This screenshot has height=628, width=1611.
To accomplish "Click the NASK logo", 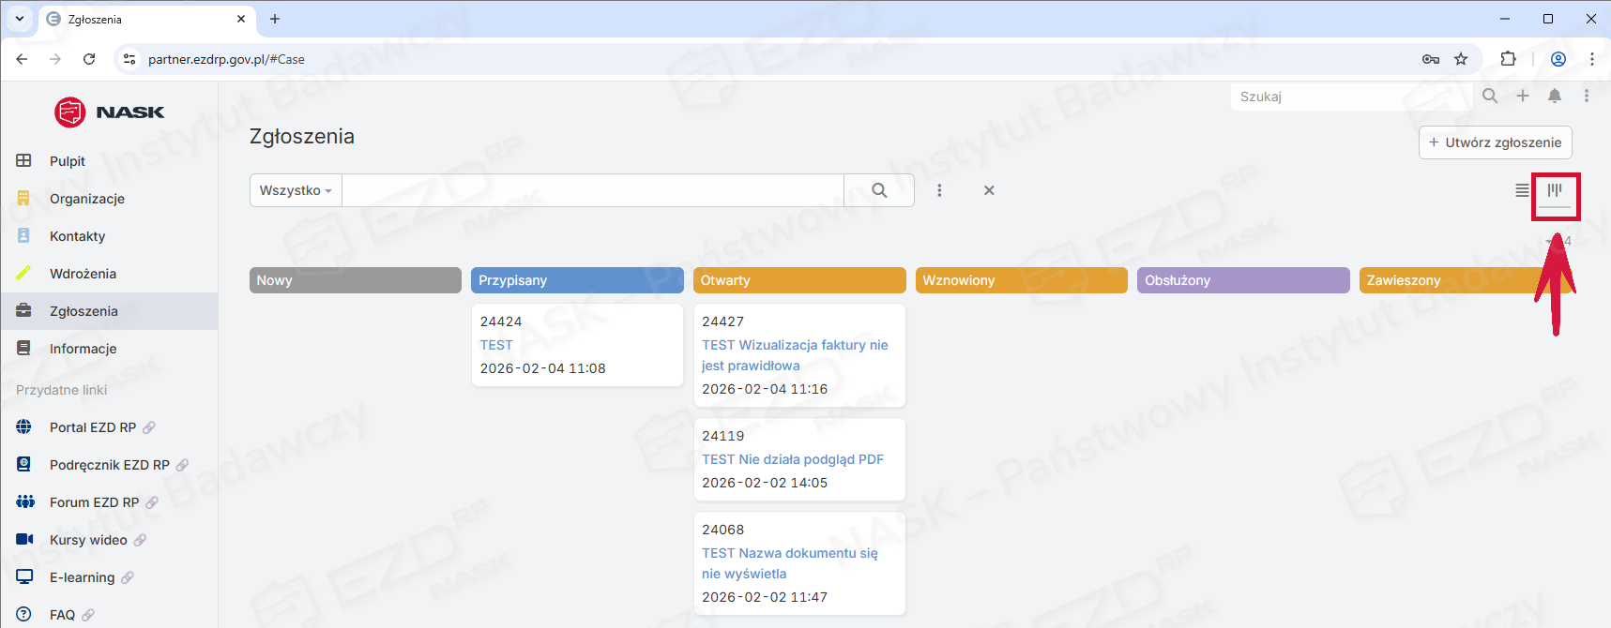I will 109,112.
